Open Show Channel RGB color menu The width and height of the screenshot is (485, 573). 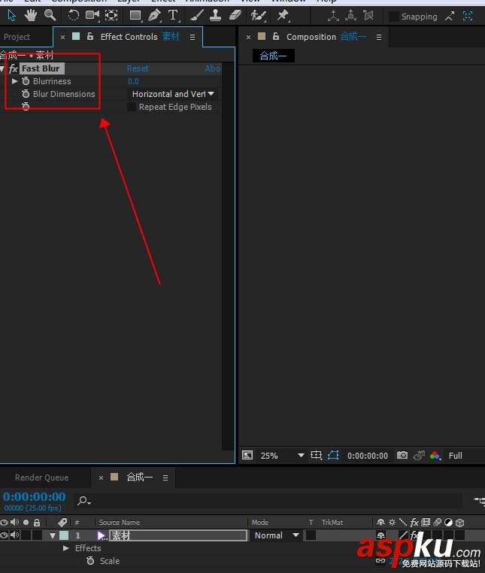coord(435,456)
